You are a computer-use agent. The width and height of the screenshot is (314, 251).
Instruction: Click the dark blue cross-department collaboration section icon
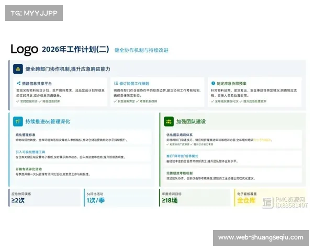click(18, 69)
